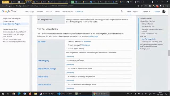Open a new browser tab with plus icon
Image resolution: width=170 pixels, height=96 pixels.
[x=144, y=2]
